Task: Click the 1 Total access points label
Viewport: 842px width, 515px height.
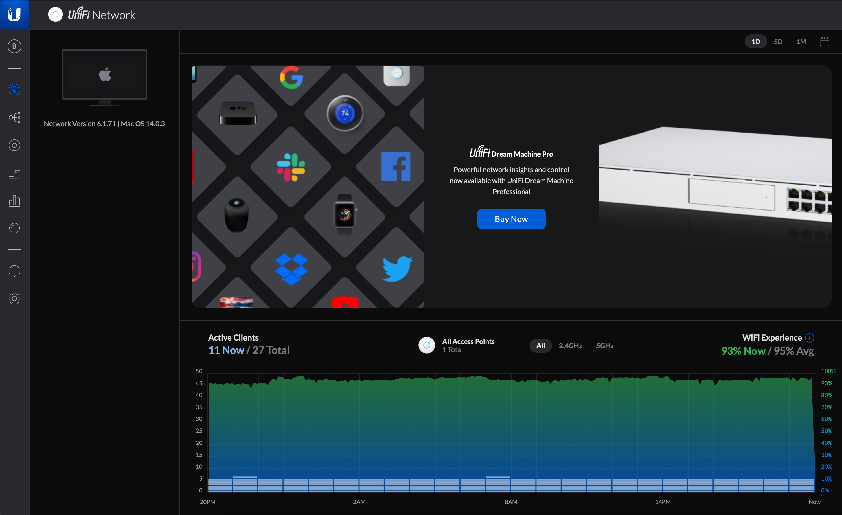Action: [453, 350]
